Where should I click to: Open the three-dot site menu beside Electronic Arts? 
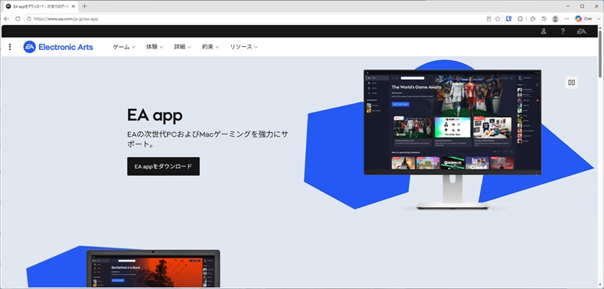[x=10, y=47]
